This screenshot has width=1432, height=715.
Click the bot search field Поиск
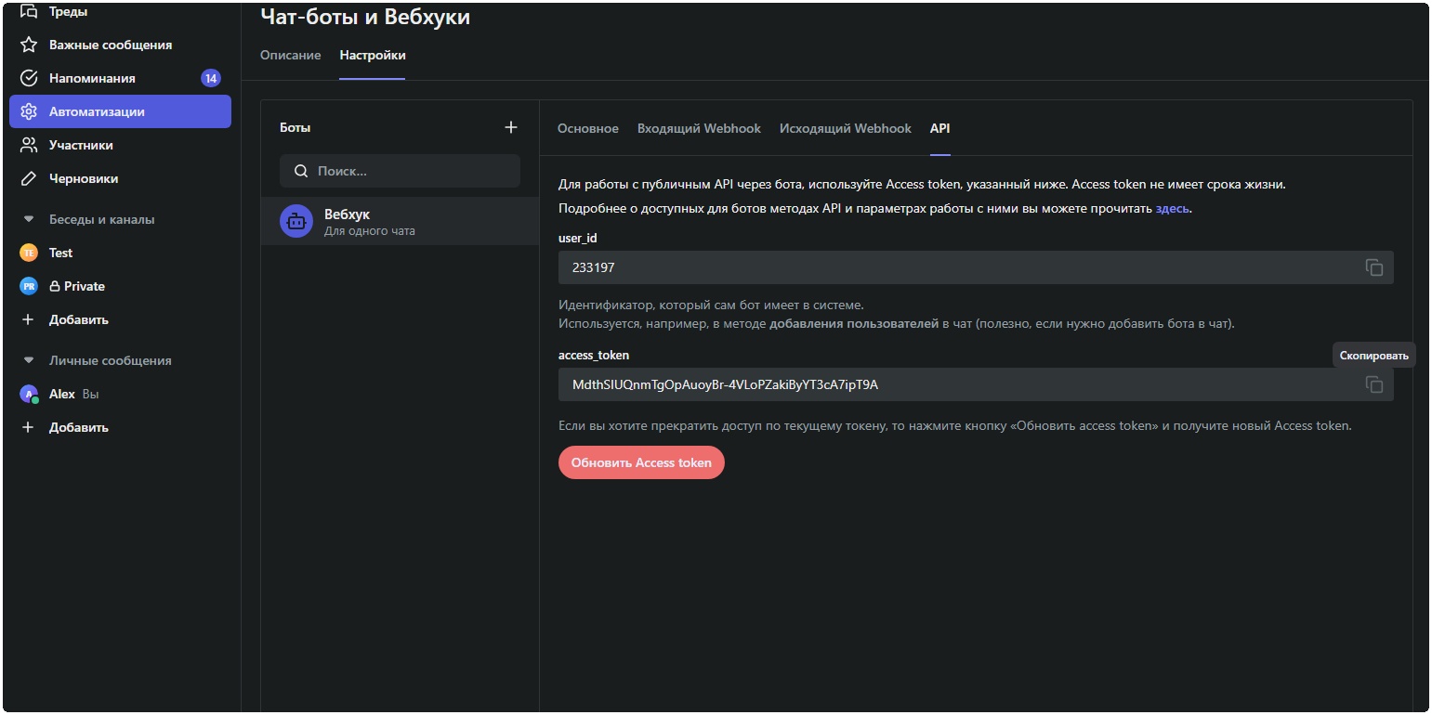coord(409,172)
